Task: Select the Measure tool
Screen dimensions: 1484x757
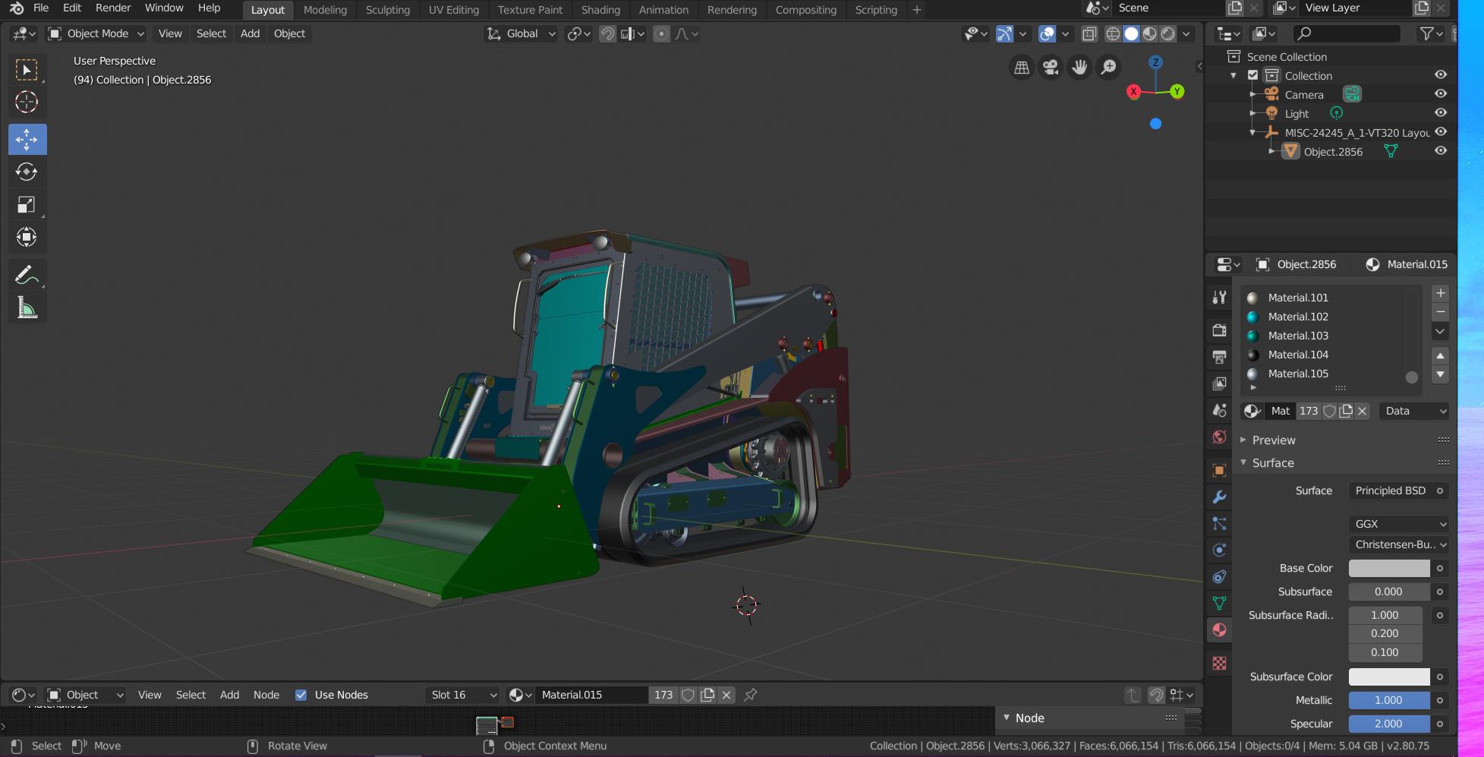Action: click(27, 308)
